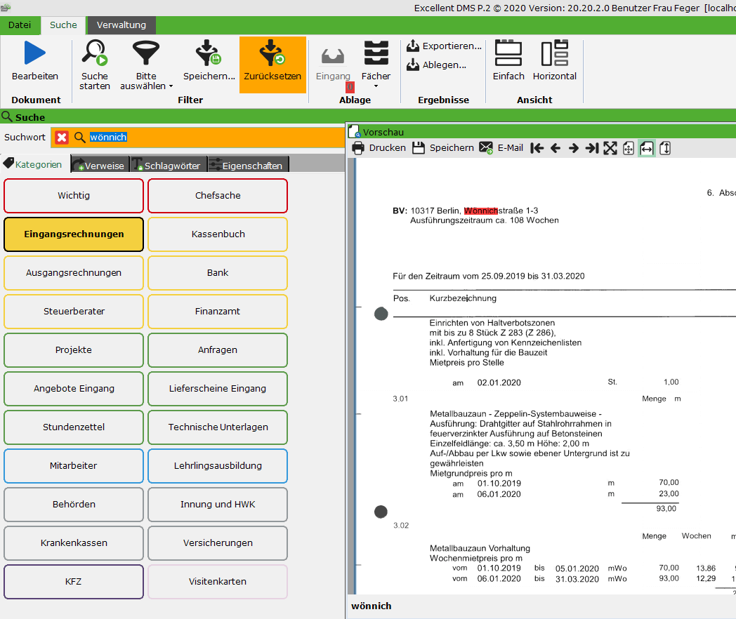This screenshot has height=619, width=736.
Task: Choose the Lehrlingsausbildung category
Action: (x=218, y=466)
